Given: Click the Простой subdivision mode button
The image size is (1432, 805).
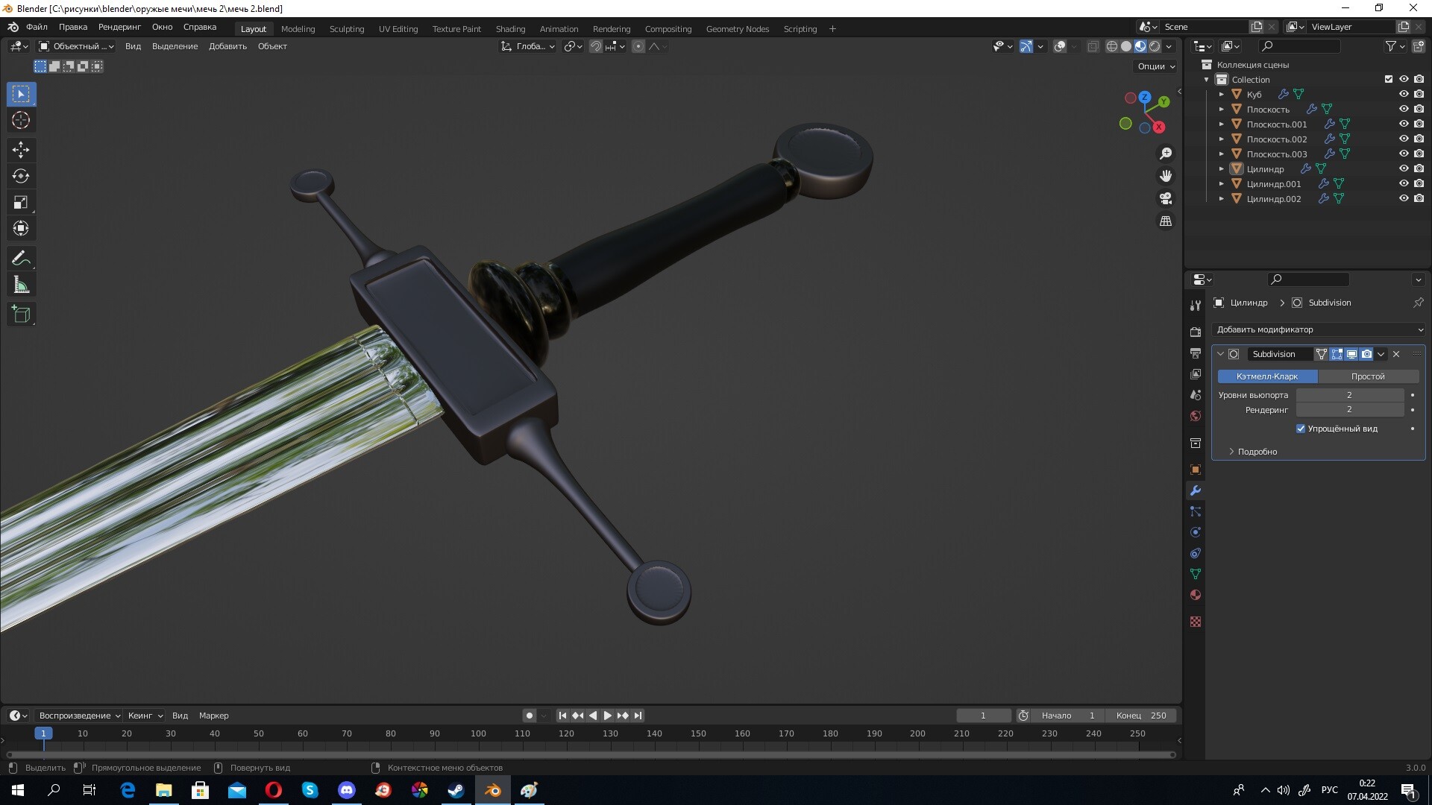Looking at the screenshot, I should (1369, 376).
